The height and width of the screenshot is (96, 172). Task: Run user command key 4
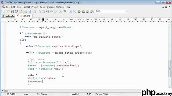pos(92,11)
